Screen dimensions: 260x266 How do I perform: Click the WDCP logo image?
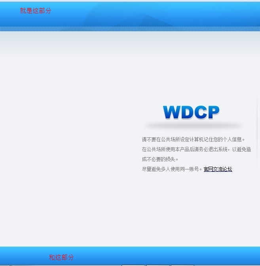[x=191, y=112]
